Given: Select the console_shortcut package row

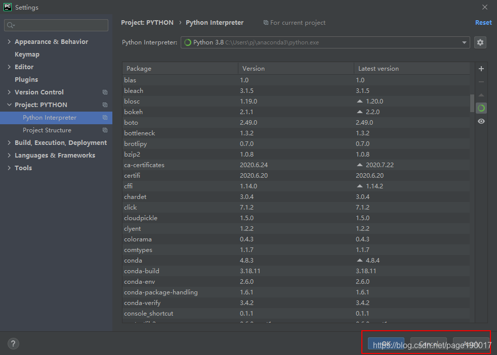Looking at the screenshot, I should pyautogui.click(x=296, y=314).
